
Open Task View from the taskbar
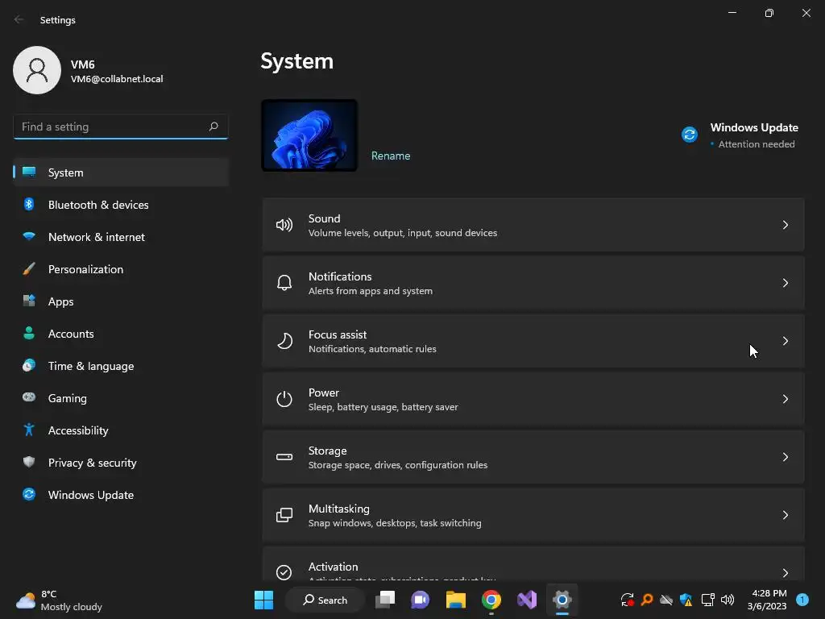tap(385, 600)
